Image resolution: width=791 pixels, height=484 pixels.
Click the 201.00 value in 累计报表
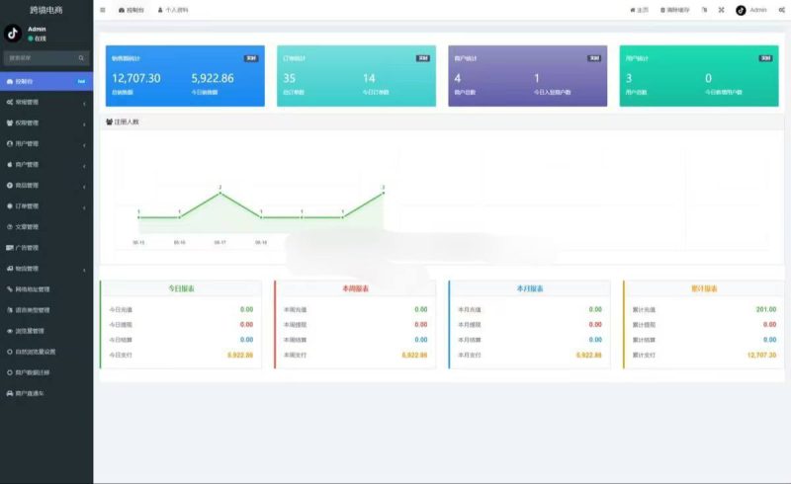coord(765,309)
